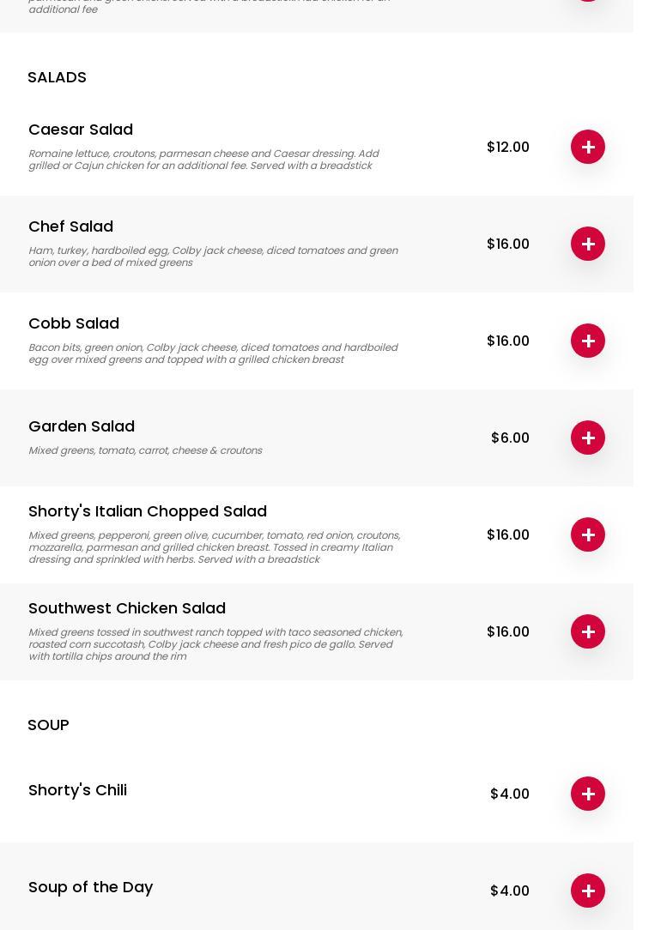Open the Southwest Chicken Salad title
661x930 pixels.
click(127, 608)
